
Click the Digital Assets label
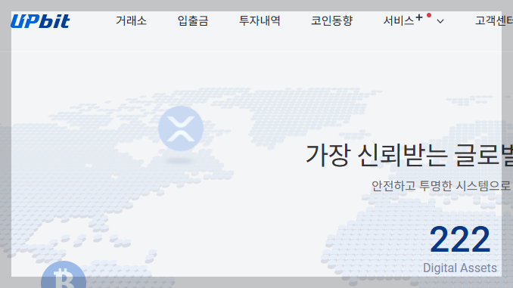pyautogui.click(x=460, y=268)
